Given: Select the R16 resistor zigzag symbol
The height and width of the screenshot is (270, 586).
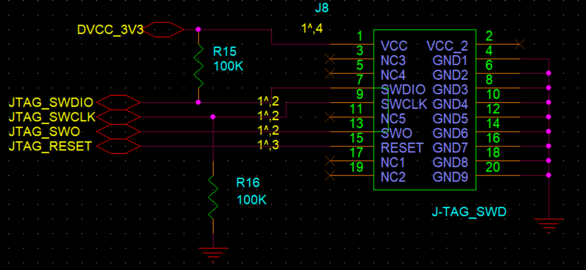Looking at the screenshot, I should (213, 197).
